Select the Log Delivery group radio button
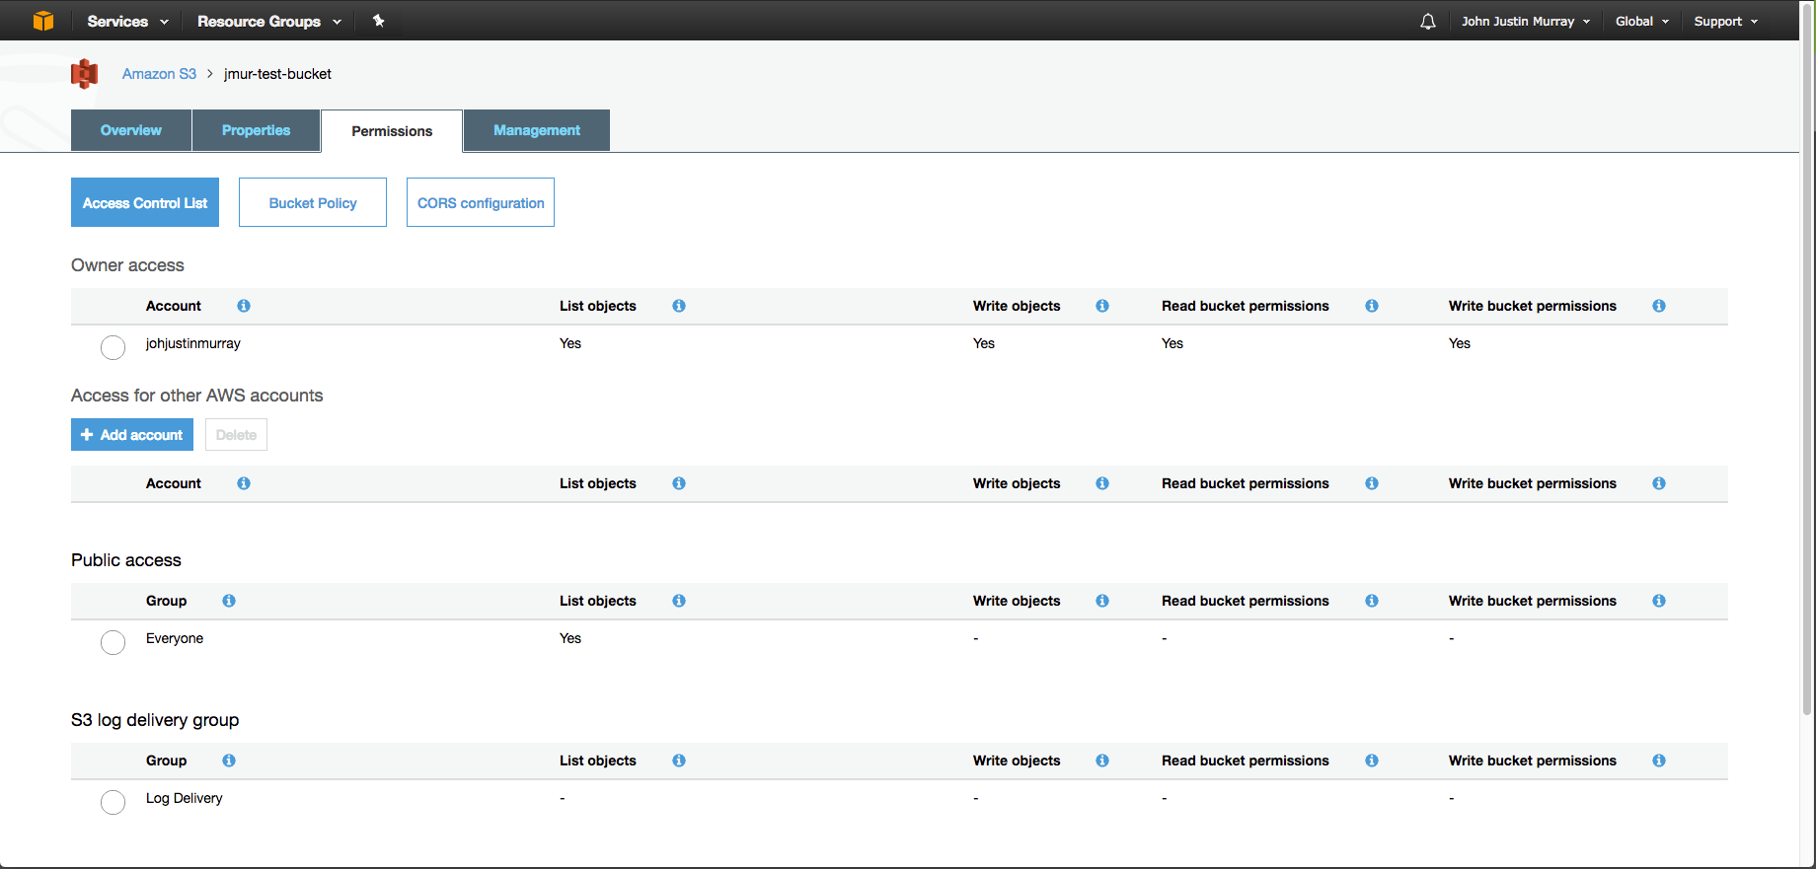1816x869 pixels. (x=113, y=802)
